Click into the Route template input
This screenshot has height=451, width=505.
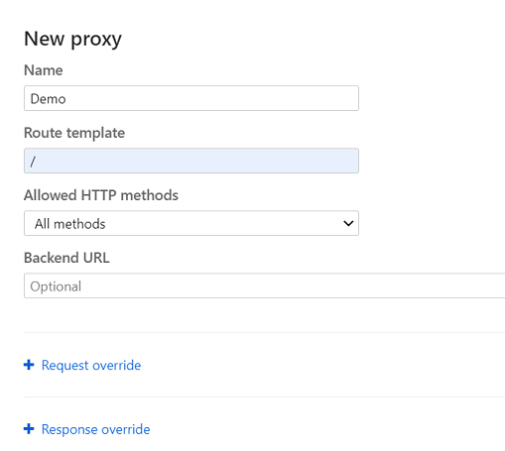(191, 161)
